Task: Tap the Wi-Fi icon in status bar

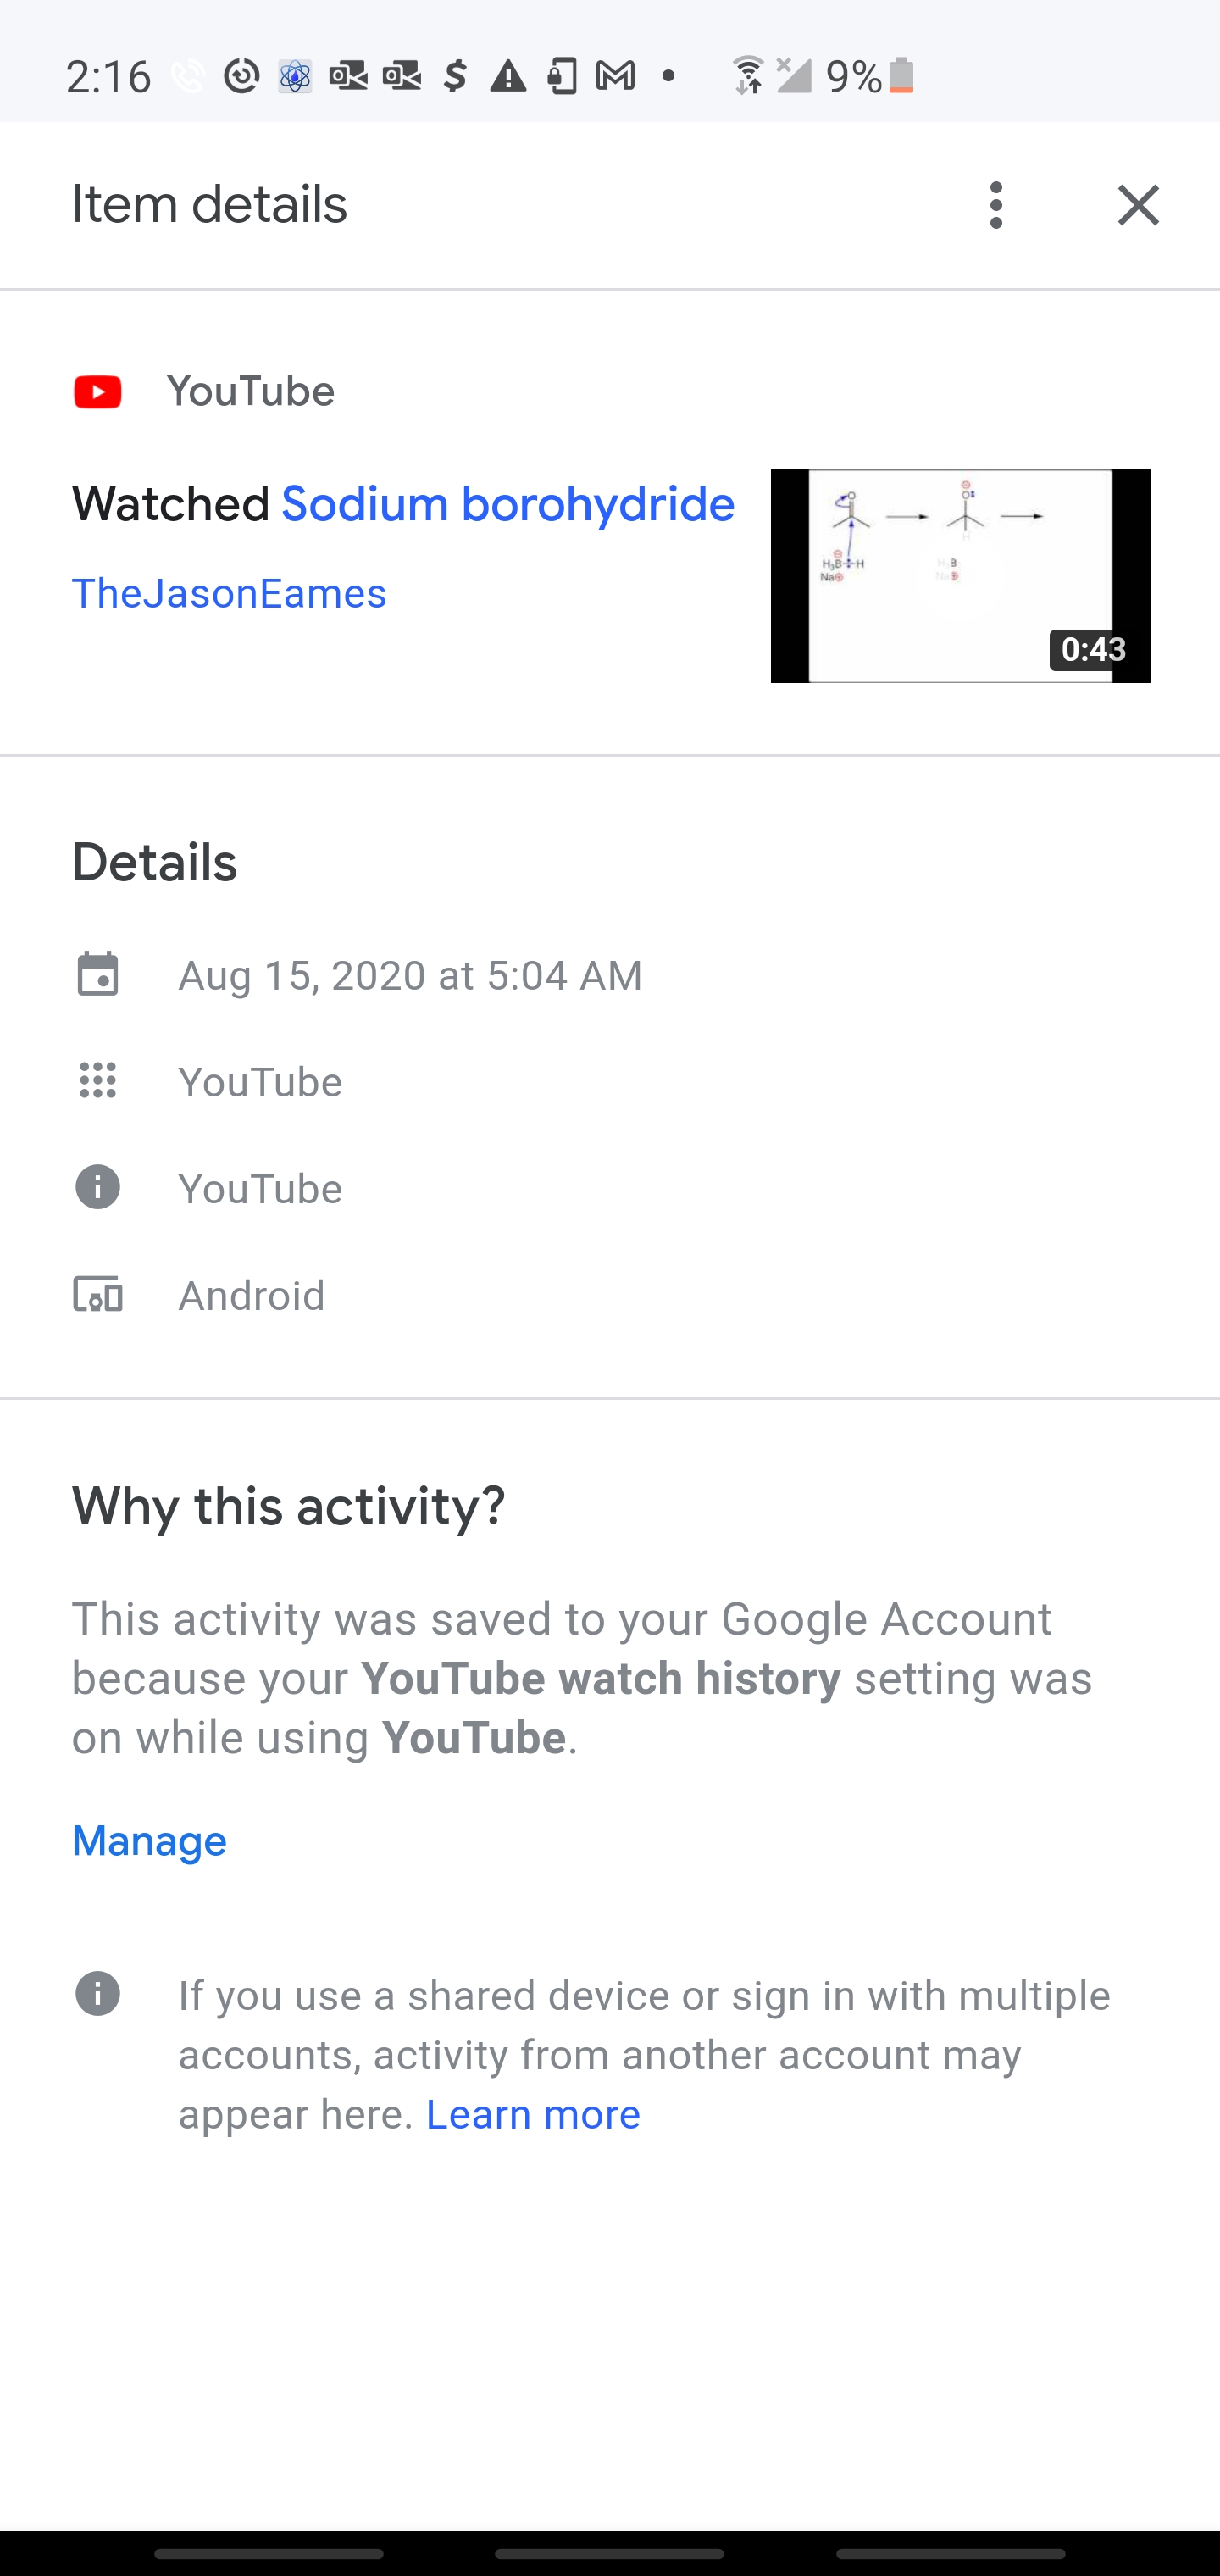Action: (748, 75)
